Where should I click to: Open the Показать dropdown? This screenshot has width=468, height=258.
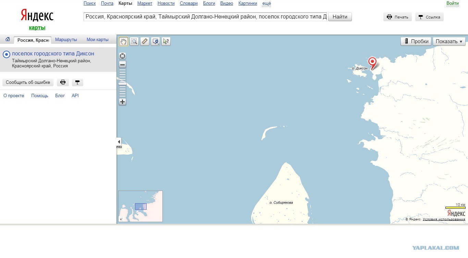point(449,41)
